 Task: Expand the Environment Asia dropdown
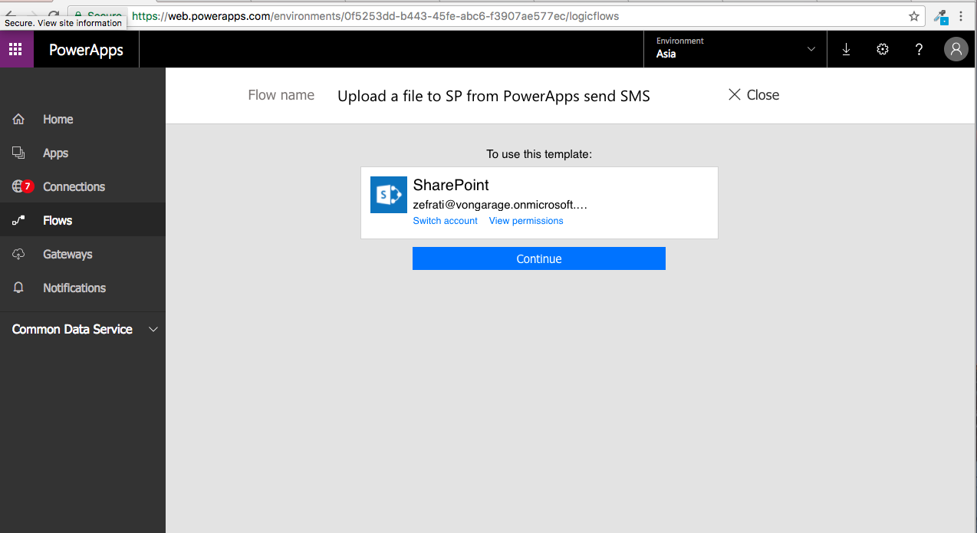pyautogui.click(x=735, y=50)
